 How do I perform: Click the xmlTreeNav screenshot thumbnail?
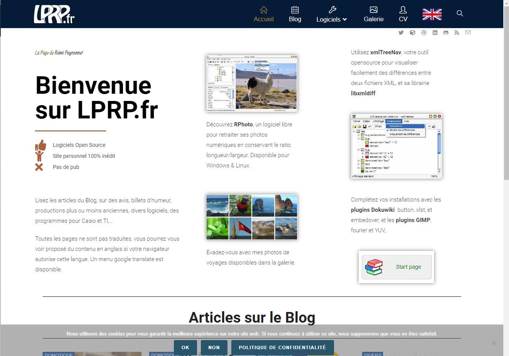click(x=396, y=146)
